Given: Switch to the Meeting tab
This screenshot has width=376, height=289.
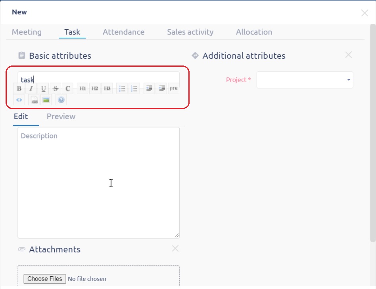Looking at the screenshot, I should 27,32.
